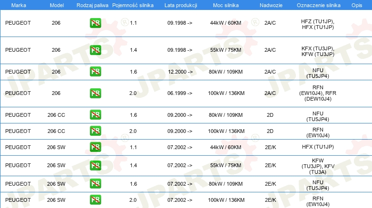This screenshot has width=372, height=208.
Task: Click the 2D body type in the 206 CC 2.0 row
Action: [270, 131]
